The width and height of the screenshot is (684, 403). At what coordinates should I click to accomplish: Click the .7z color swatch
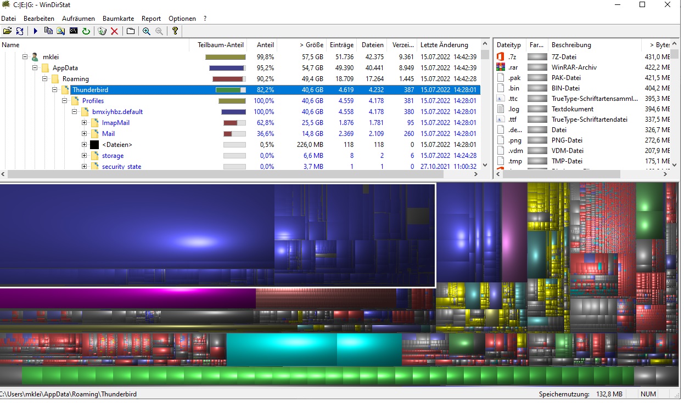(537, 56)
